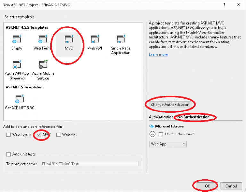This screenshot has height=192, width=246.
Task: Select the Azure Mobile Service template
Action: coord(43,65)
